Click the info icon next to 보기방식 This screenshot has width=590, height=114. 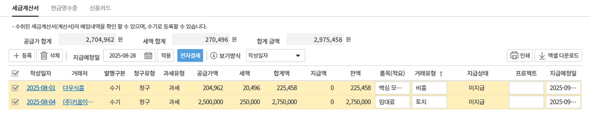tap(214, 56)
